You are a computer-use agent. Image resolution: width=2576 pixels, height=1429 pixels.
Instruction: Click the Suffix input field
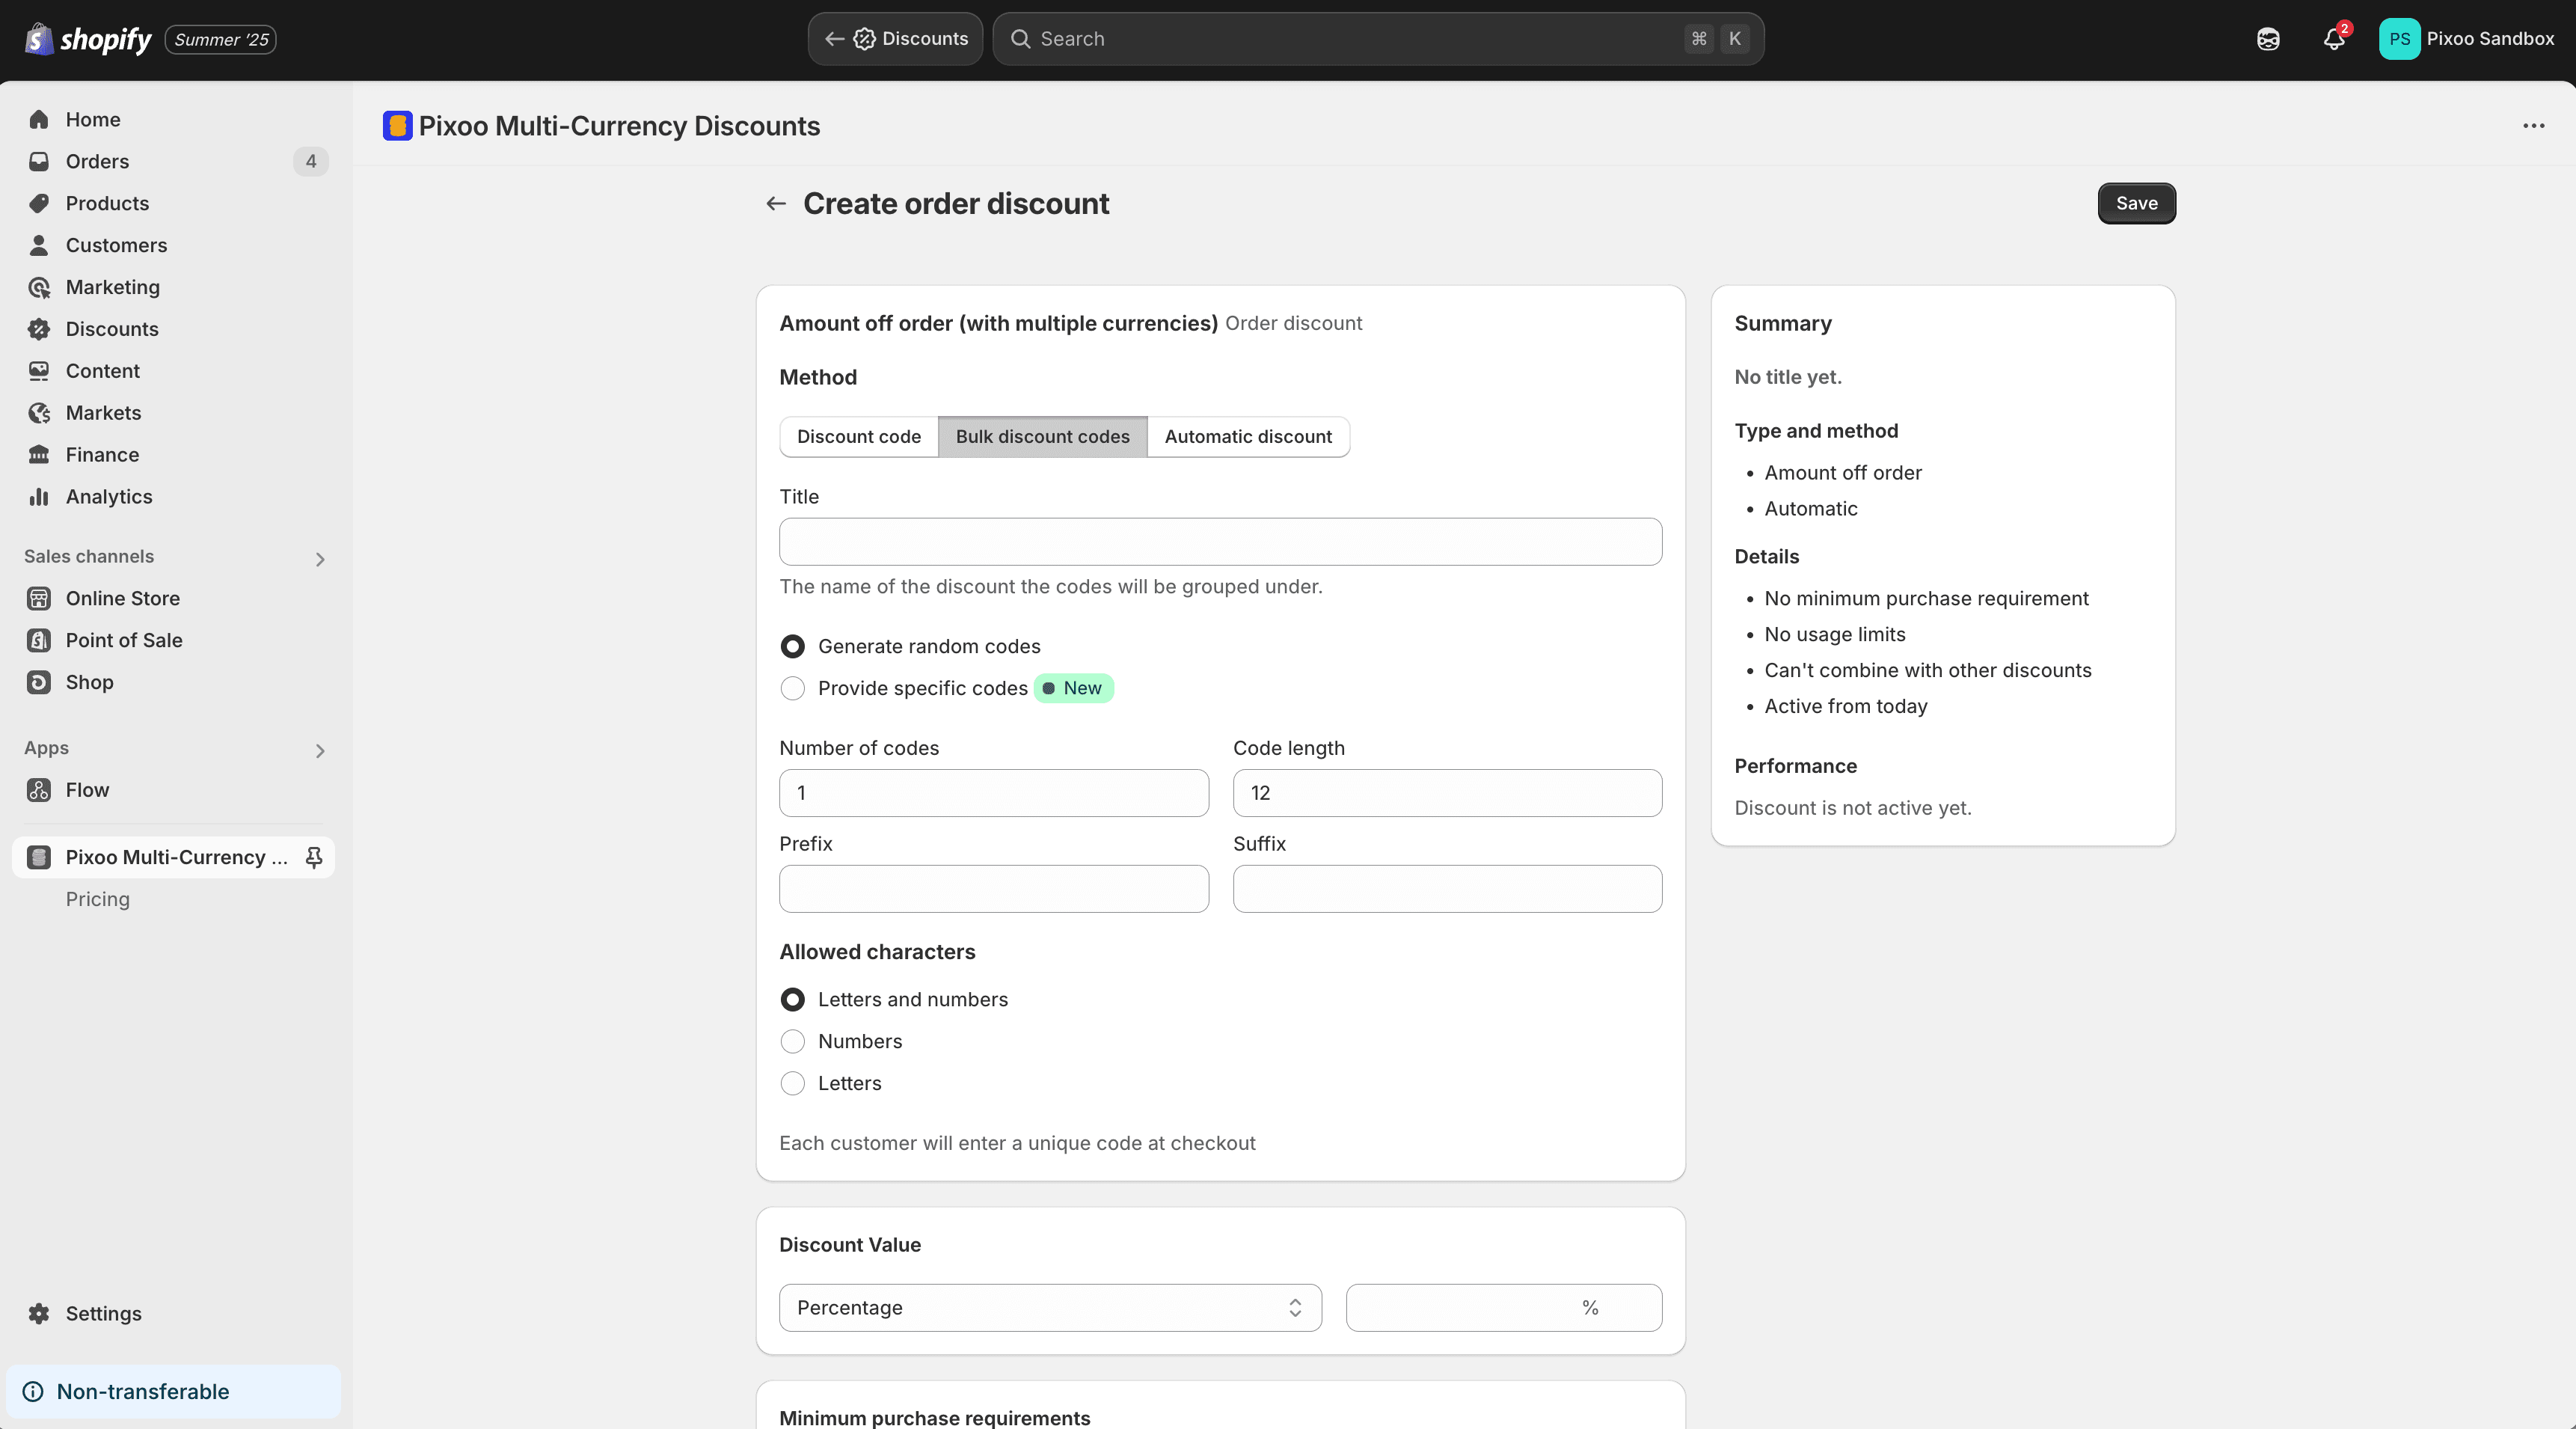(1447, 889)
